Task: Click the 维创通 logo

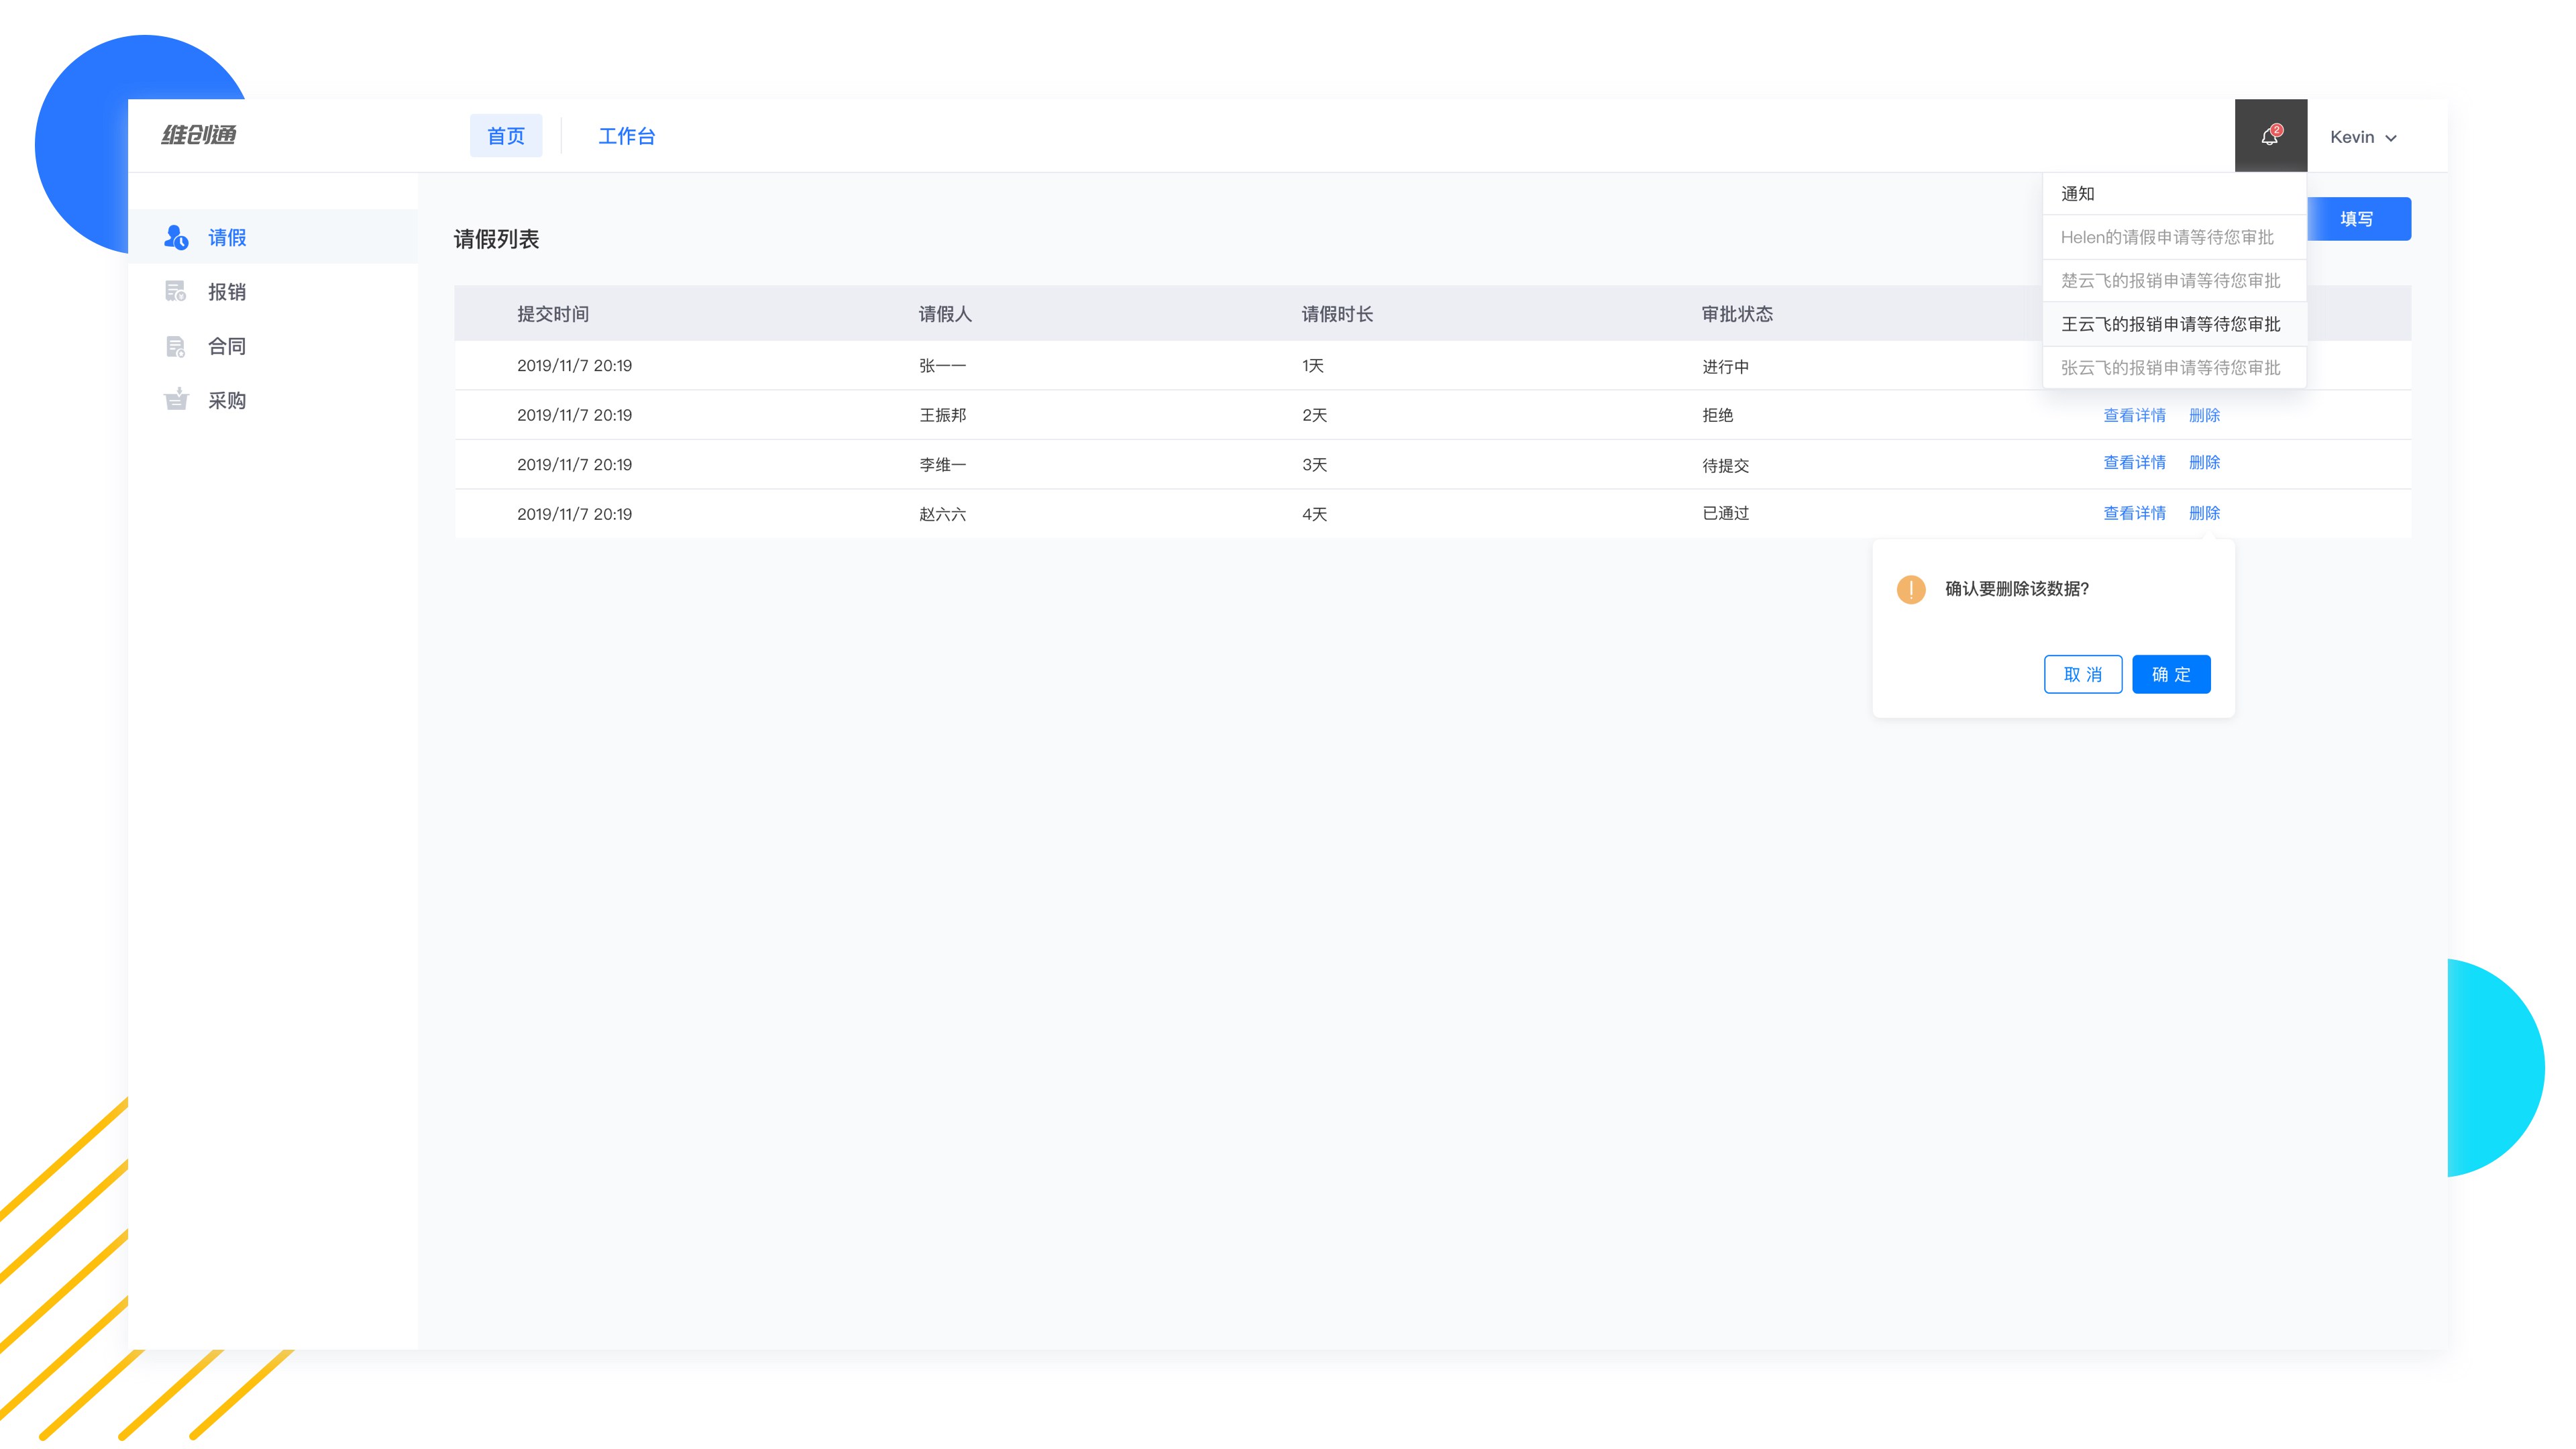Action: pyautogui.click(x=199, y=135)
